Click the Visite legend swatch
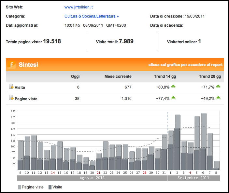Screen dimensions: 229x193 pos(50,187)
